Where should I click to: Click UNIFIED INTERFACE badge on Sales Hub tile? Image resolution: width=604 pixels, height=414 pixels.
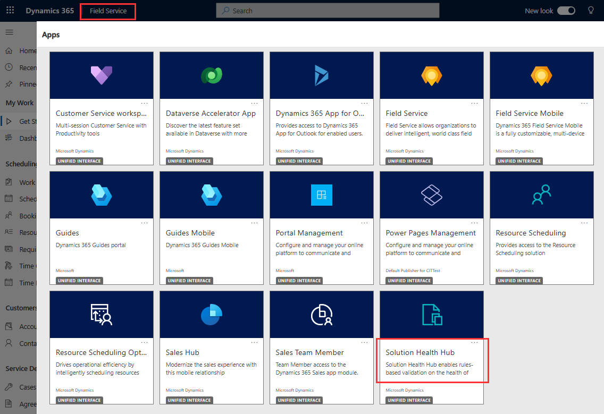pyautogui.click(x=189, y=400)
